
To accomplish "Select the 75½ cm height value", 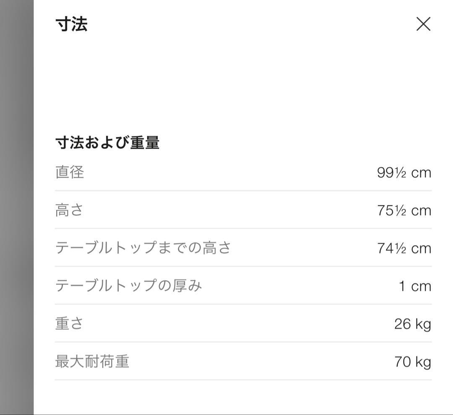I will (x=404, y=210).
